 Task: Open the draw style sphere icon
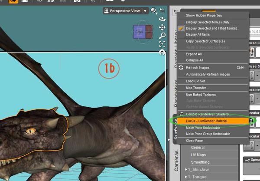tap(154, 10)
